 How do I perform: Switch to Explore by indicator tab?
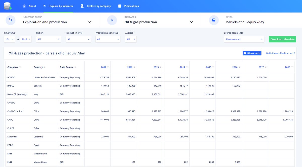(x=58, y=6)
